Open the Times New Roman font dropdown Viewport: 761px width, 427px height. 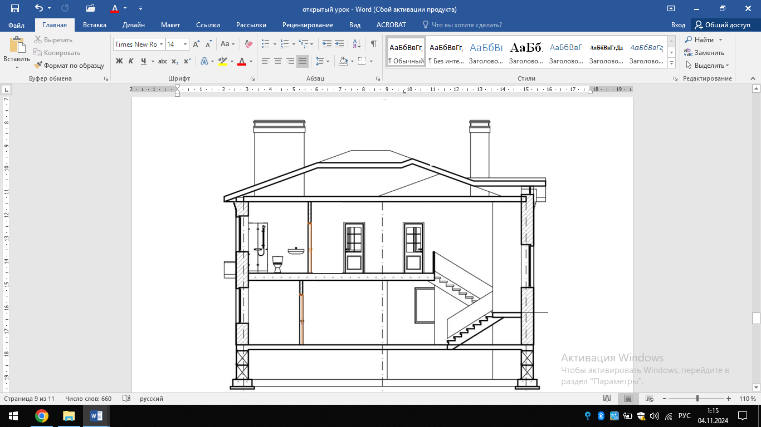click(x=161, y=44)
